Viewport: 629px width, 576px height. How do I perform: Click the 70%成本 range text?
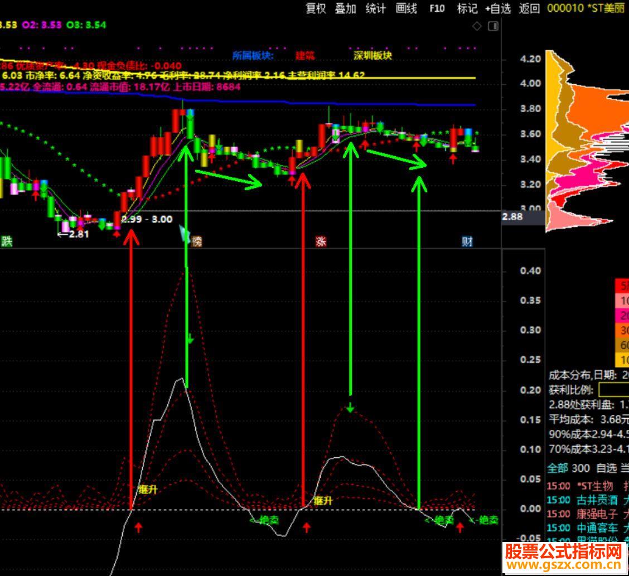click(x=588, y=449)
